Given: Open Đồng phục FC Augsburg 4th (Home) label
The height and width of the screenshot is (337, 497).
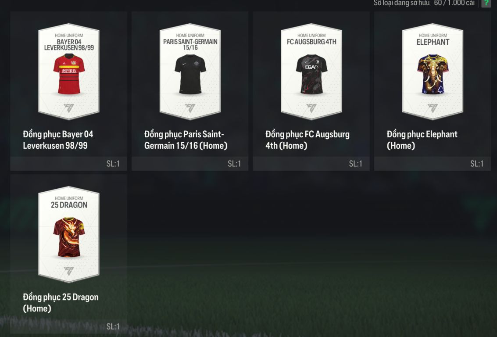Looking at the screenshot, I should 307,140.
